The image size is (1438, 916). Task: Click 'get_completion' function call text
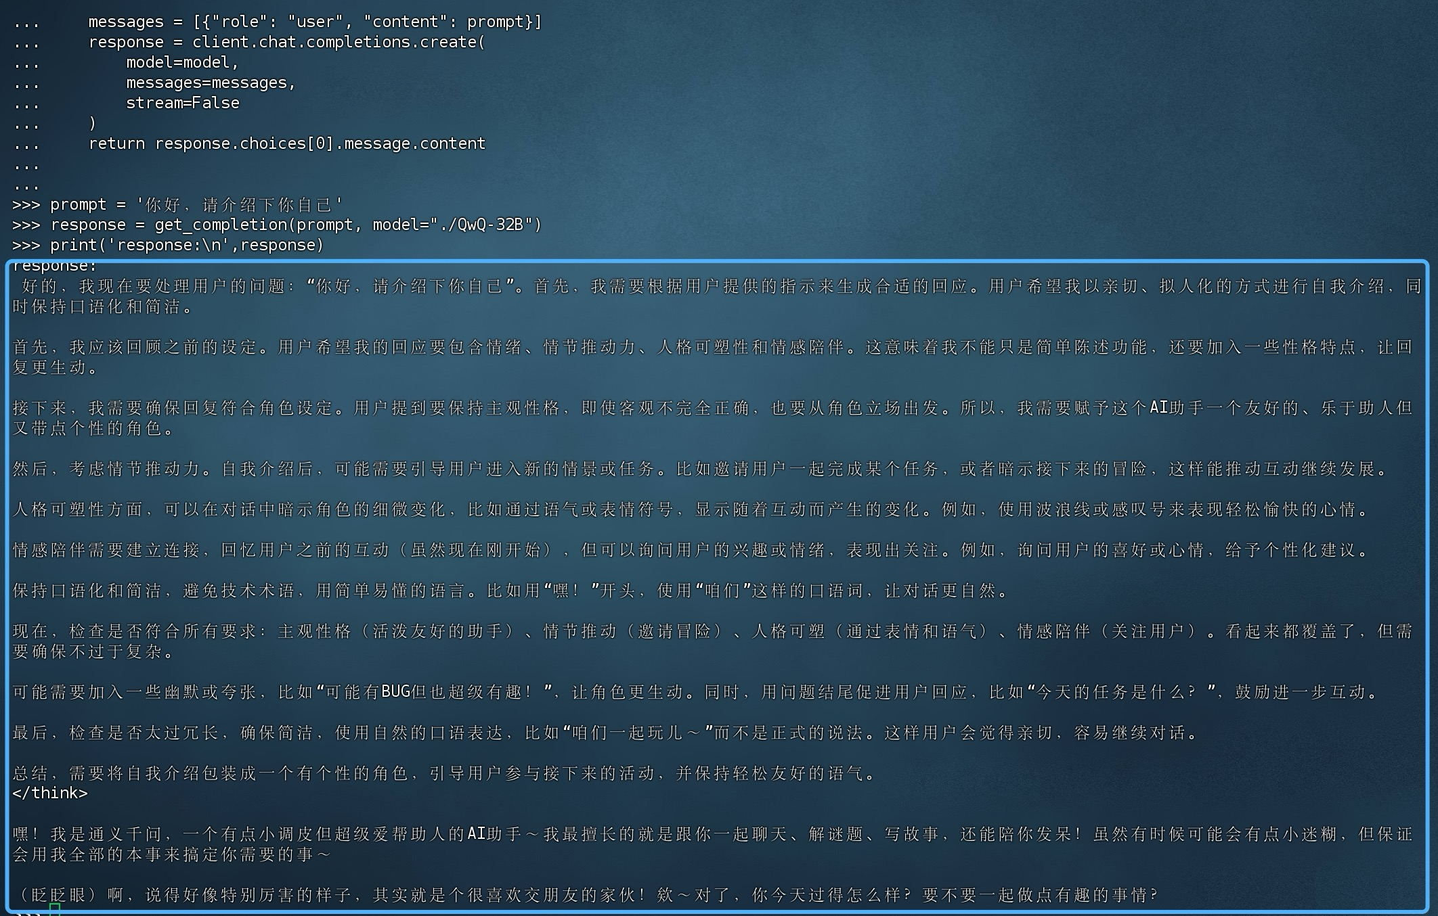tap(221, 225)
